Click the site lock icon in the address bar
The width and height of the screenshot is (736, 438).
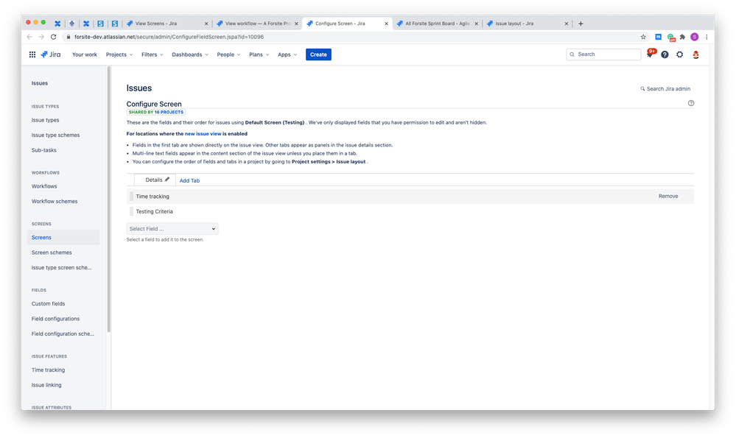click(x=69, y=37)
